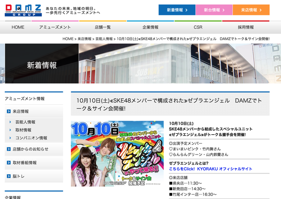
Task: Click blue arrow icon beside 取材番組情報
Action: click(9, 163)
